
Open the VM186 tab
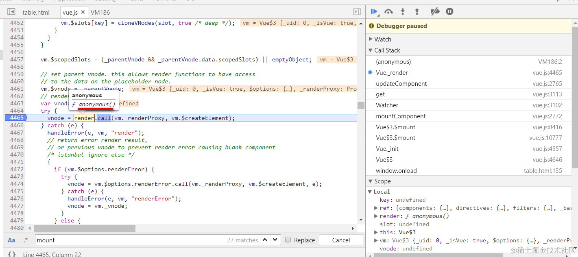click(x=100, y=12)
